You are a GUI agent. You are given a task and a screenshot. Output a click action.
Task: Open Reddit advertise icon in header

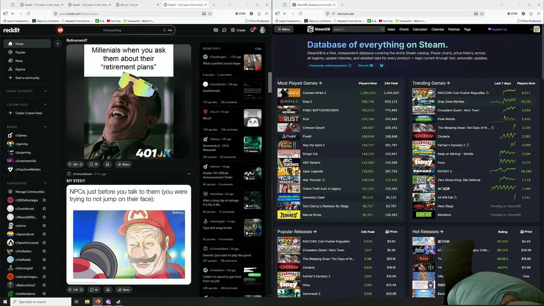click(x=216, y=30)
